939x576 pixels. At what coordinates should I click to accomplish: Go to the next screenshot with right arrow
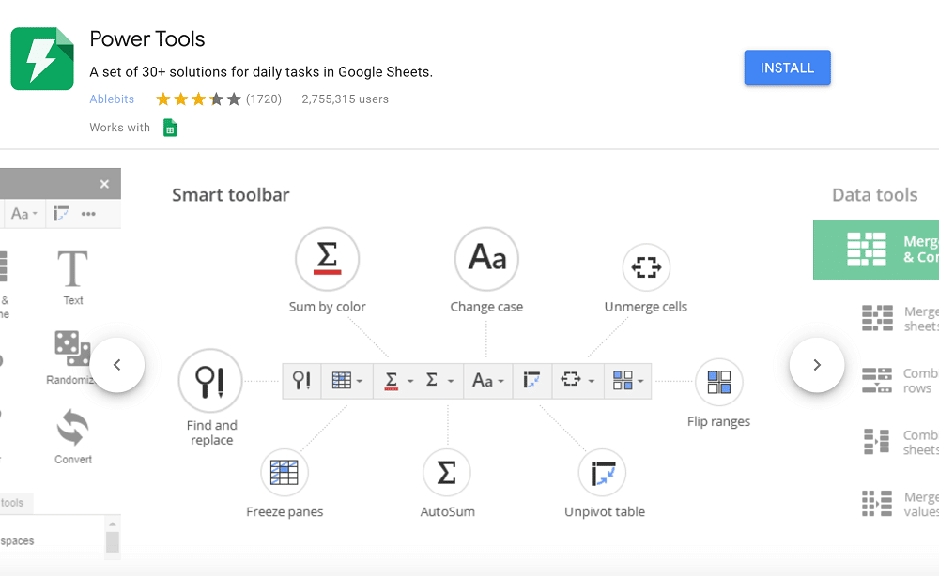[x=817, y=365]
